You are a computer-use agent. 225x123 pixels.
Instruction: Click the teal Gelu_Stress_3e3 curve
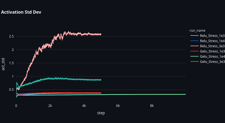(x=82, y=79)
